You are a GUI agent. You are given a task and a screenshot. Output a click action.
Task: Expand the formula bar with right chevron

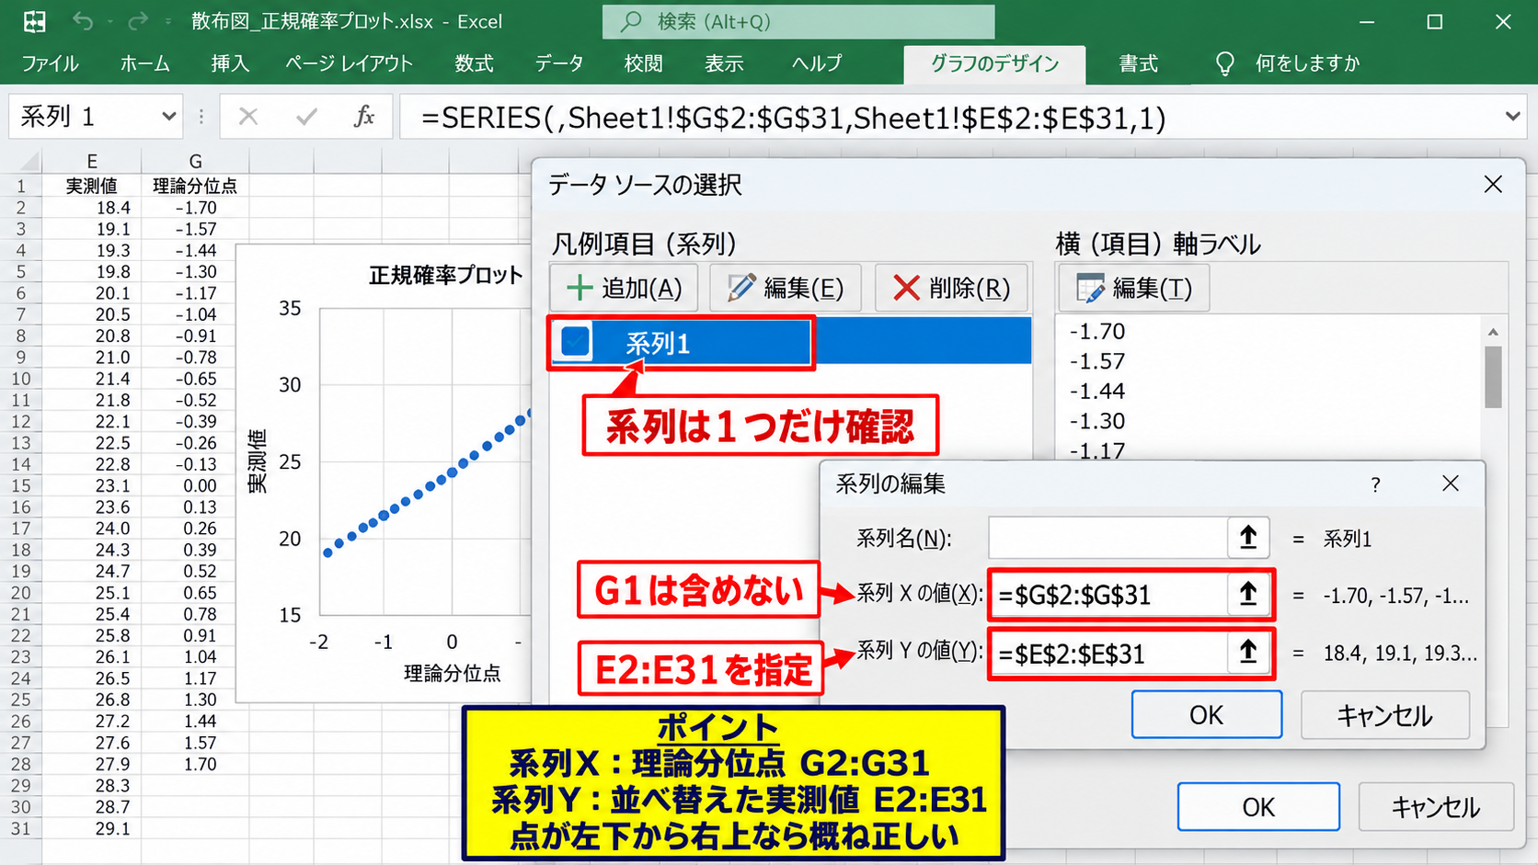(1512, 117)
